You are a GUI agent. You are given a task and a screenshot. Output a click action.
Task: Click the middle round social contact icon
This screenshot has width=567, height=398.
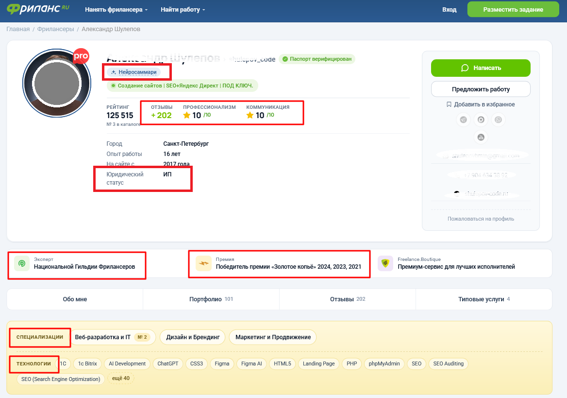(x=481, y=120)
